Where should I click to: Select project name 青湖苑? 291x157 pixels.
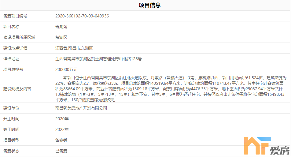[x=61, y=27]
